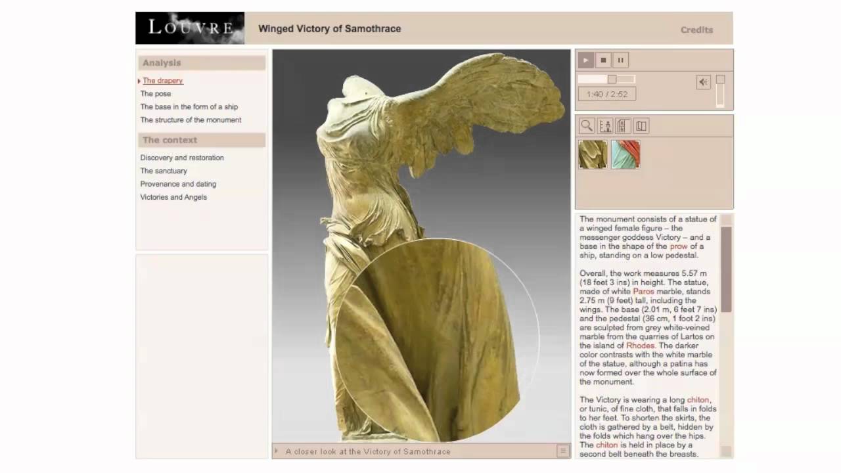Open the scale comparison with human figure tool
Viewport: 841px width, 473px height.
click(x=605, y=126)
